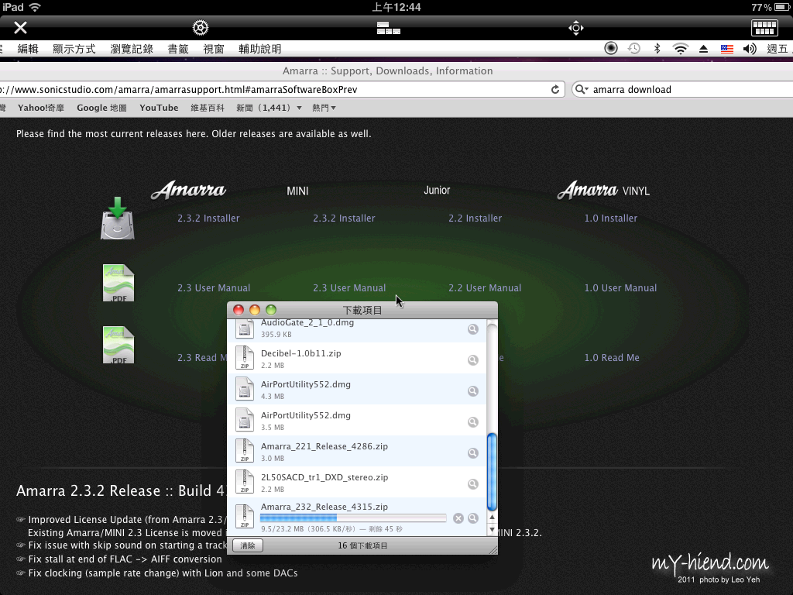Viewport: 793px width, 595px height.
Task: Open the YouTube bookmark
Action: coord(159,108)
